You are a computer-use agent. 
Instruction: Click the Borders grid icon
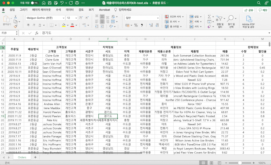(x=52, y=25)
